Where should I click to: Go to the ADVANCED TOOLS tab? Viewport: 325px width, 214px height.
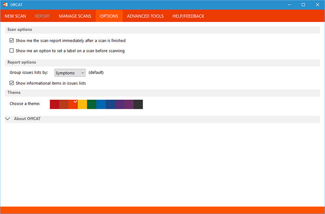145,16
